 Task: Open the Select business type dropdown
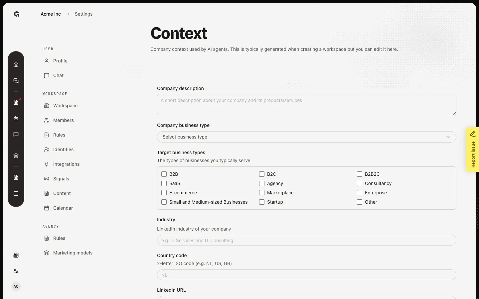(x=306, y=137)
